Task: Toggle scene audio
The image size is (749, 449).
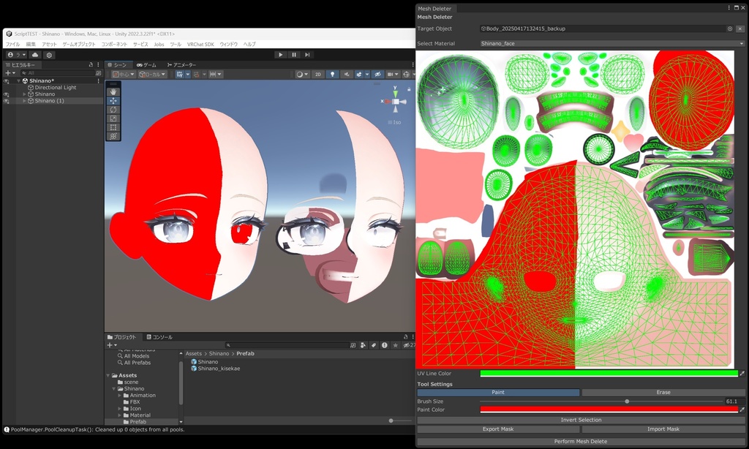Action: [346, 75]
